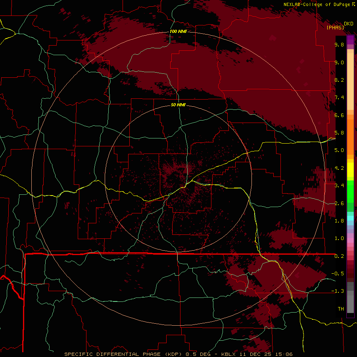
Task: Click the 6.6 scale value
Action: coord(339,115)
